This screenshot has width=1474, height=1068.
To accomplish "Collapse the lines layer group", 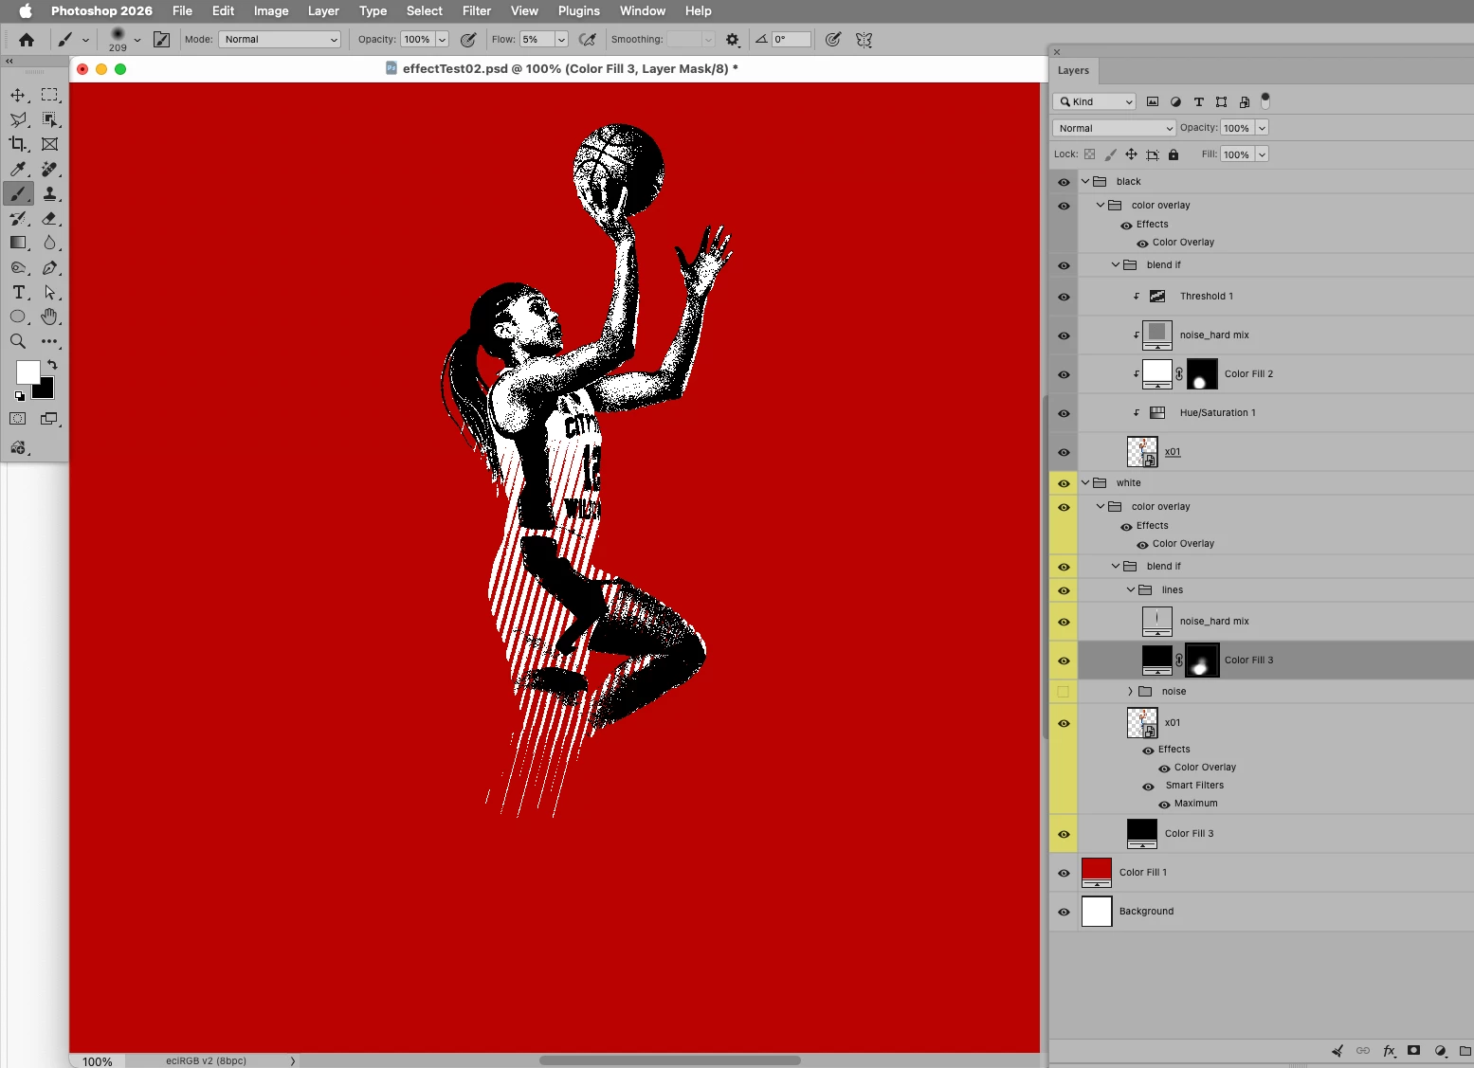I will [x=1131, y=589].
